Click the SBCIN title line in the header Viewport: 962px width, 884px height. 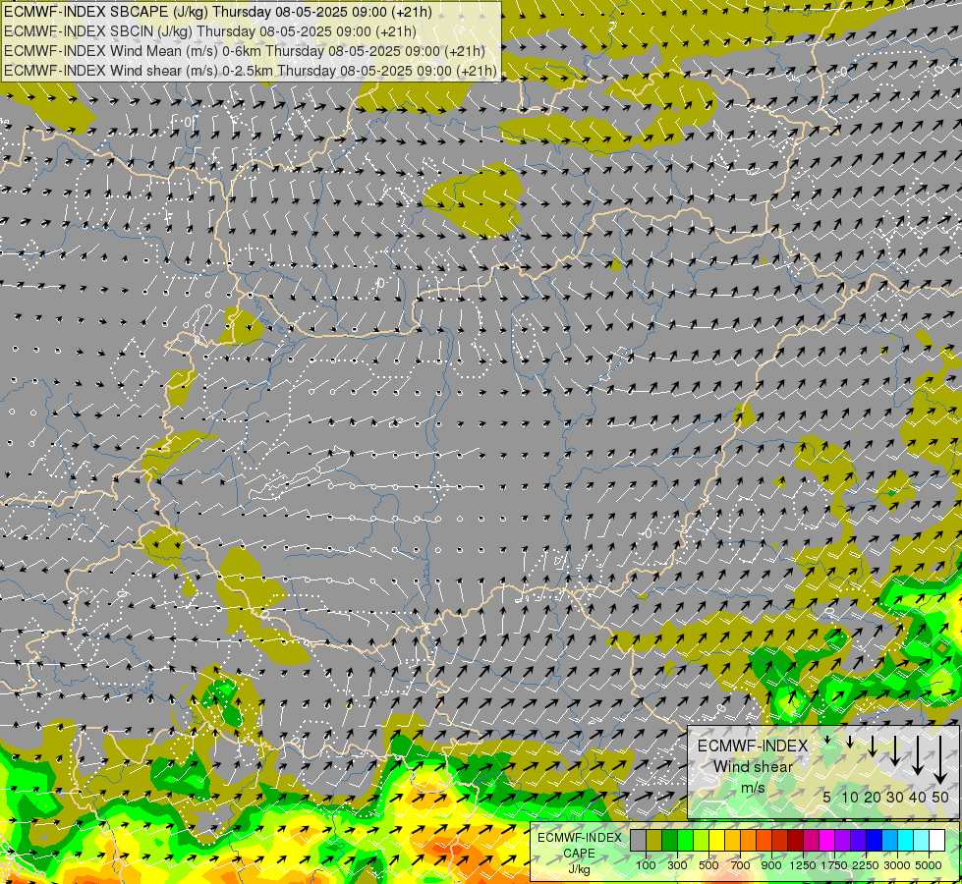210,31
